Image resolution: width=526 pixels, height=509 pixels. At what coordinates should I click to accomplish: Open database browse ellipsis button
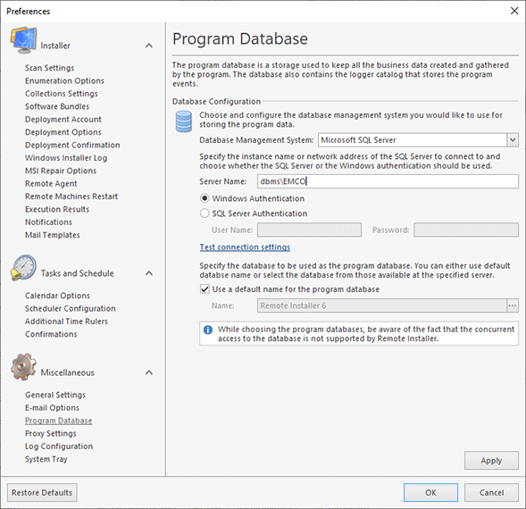[x=513, y=305]
